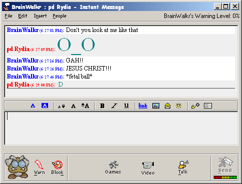Shrink the font size with small A

tap(61, 106)
